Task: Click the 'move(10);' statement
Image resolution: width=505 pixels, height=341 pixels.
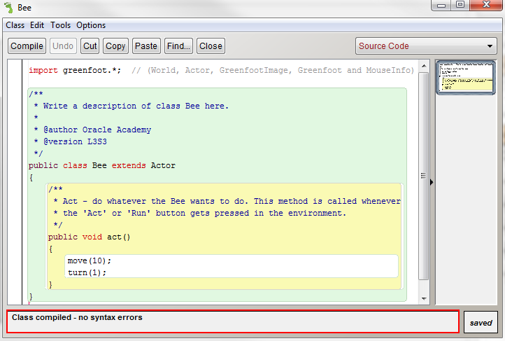Action: 90,260
